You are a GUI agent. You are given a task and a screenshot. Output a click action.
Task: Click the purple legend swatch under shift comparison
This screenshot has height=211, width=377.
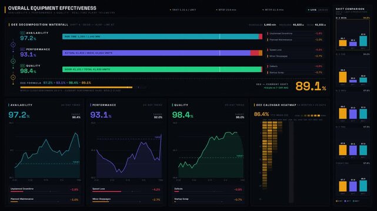(346, 201)
